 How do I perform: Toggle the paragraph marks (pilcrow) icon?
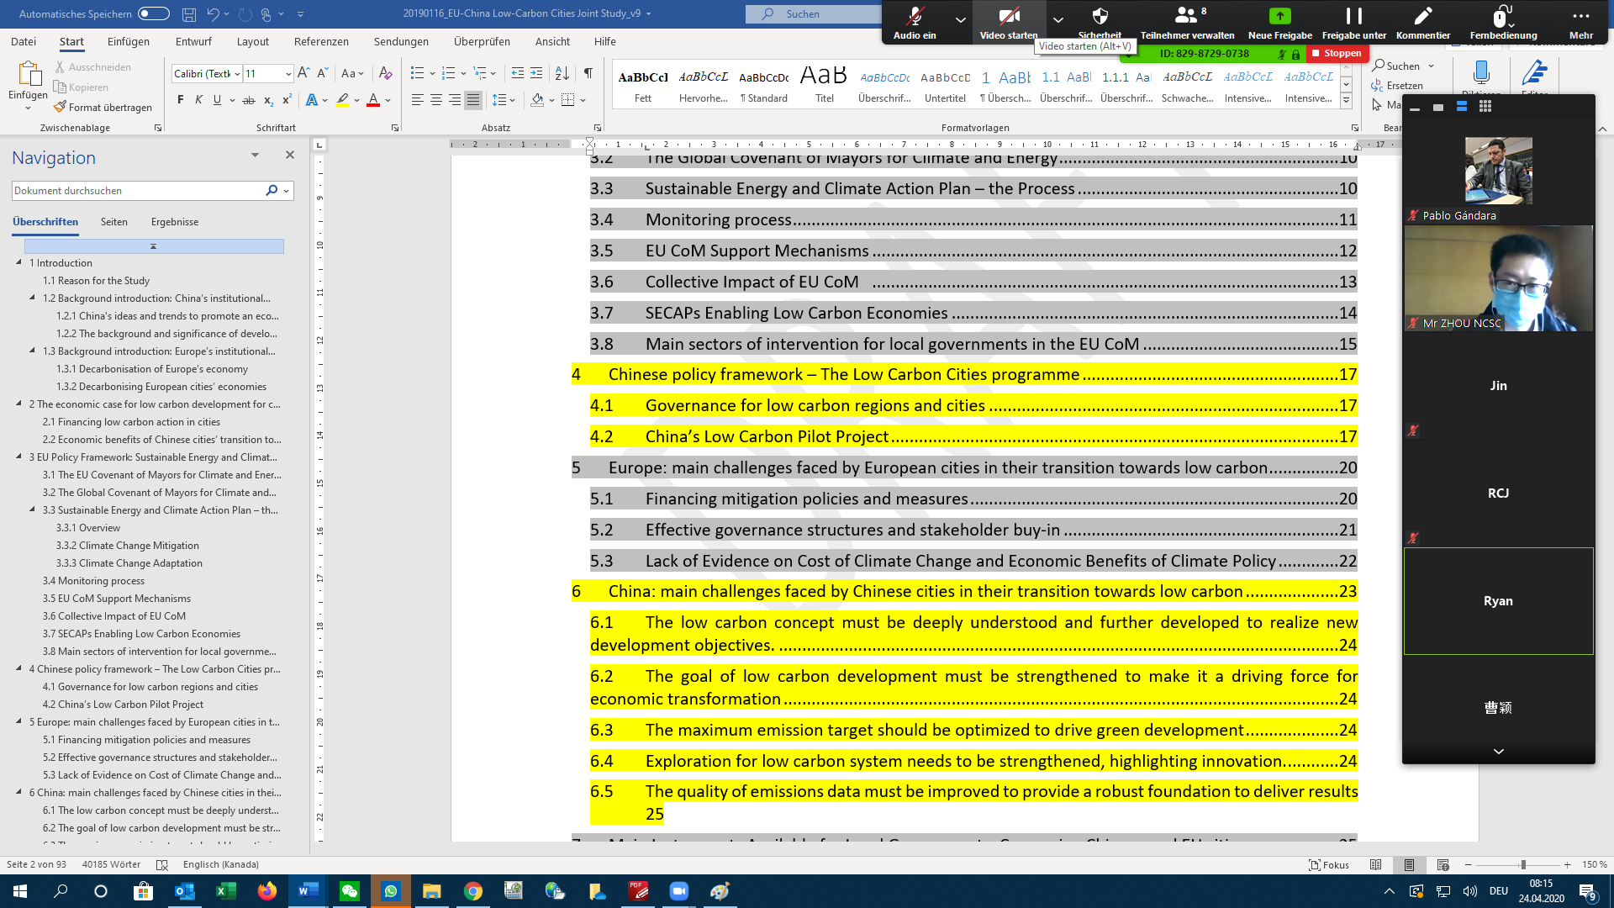coord(588,74)
